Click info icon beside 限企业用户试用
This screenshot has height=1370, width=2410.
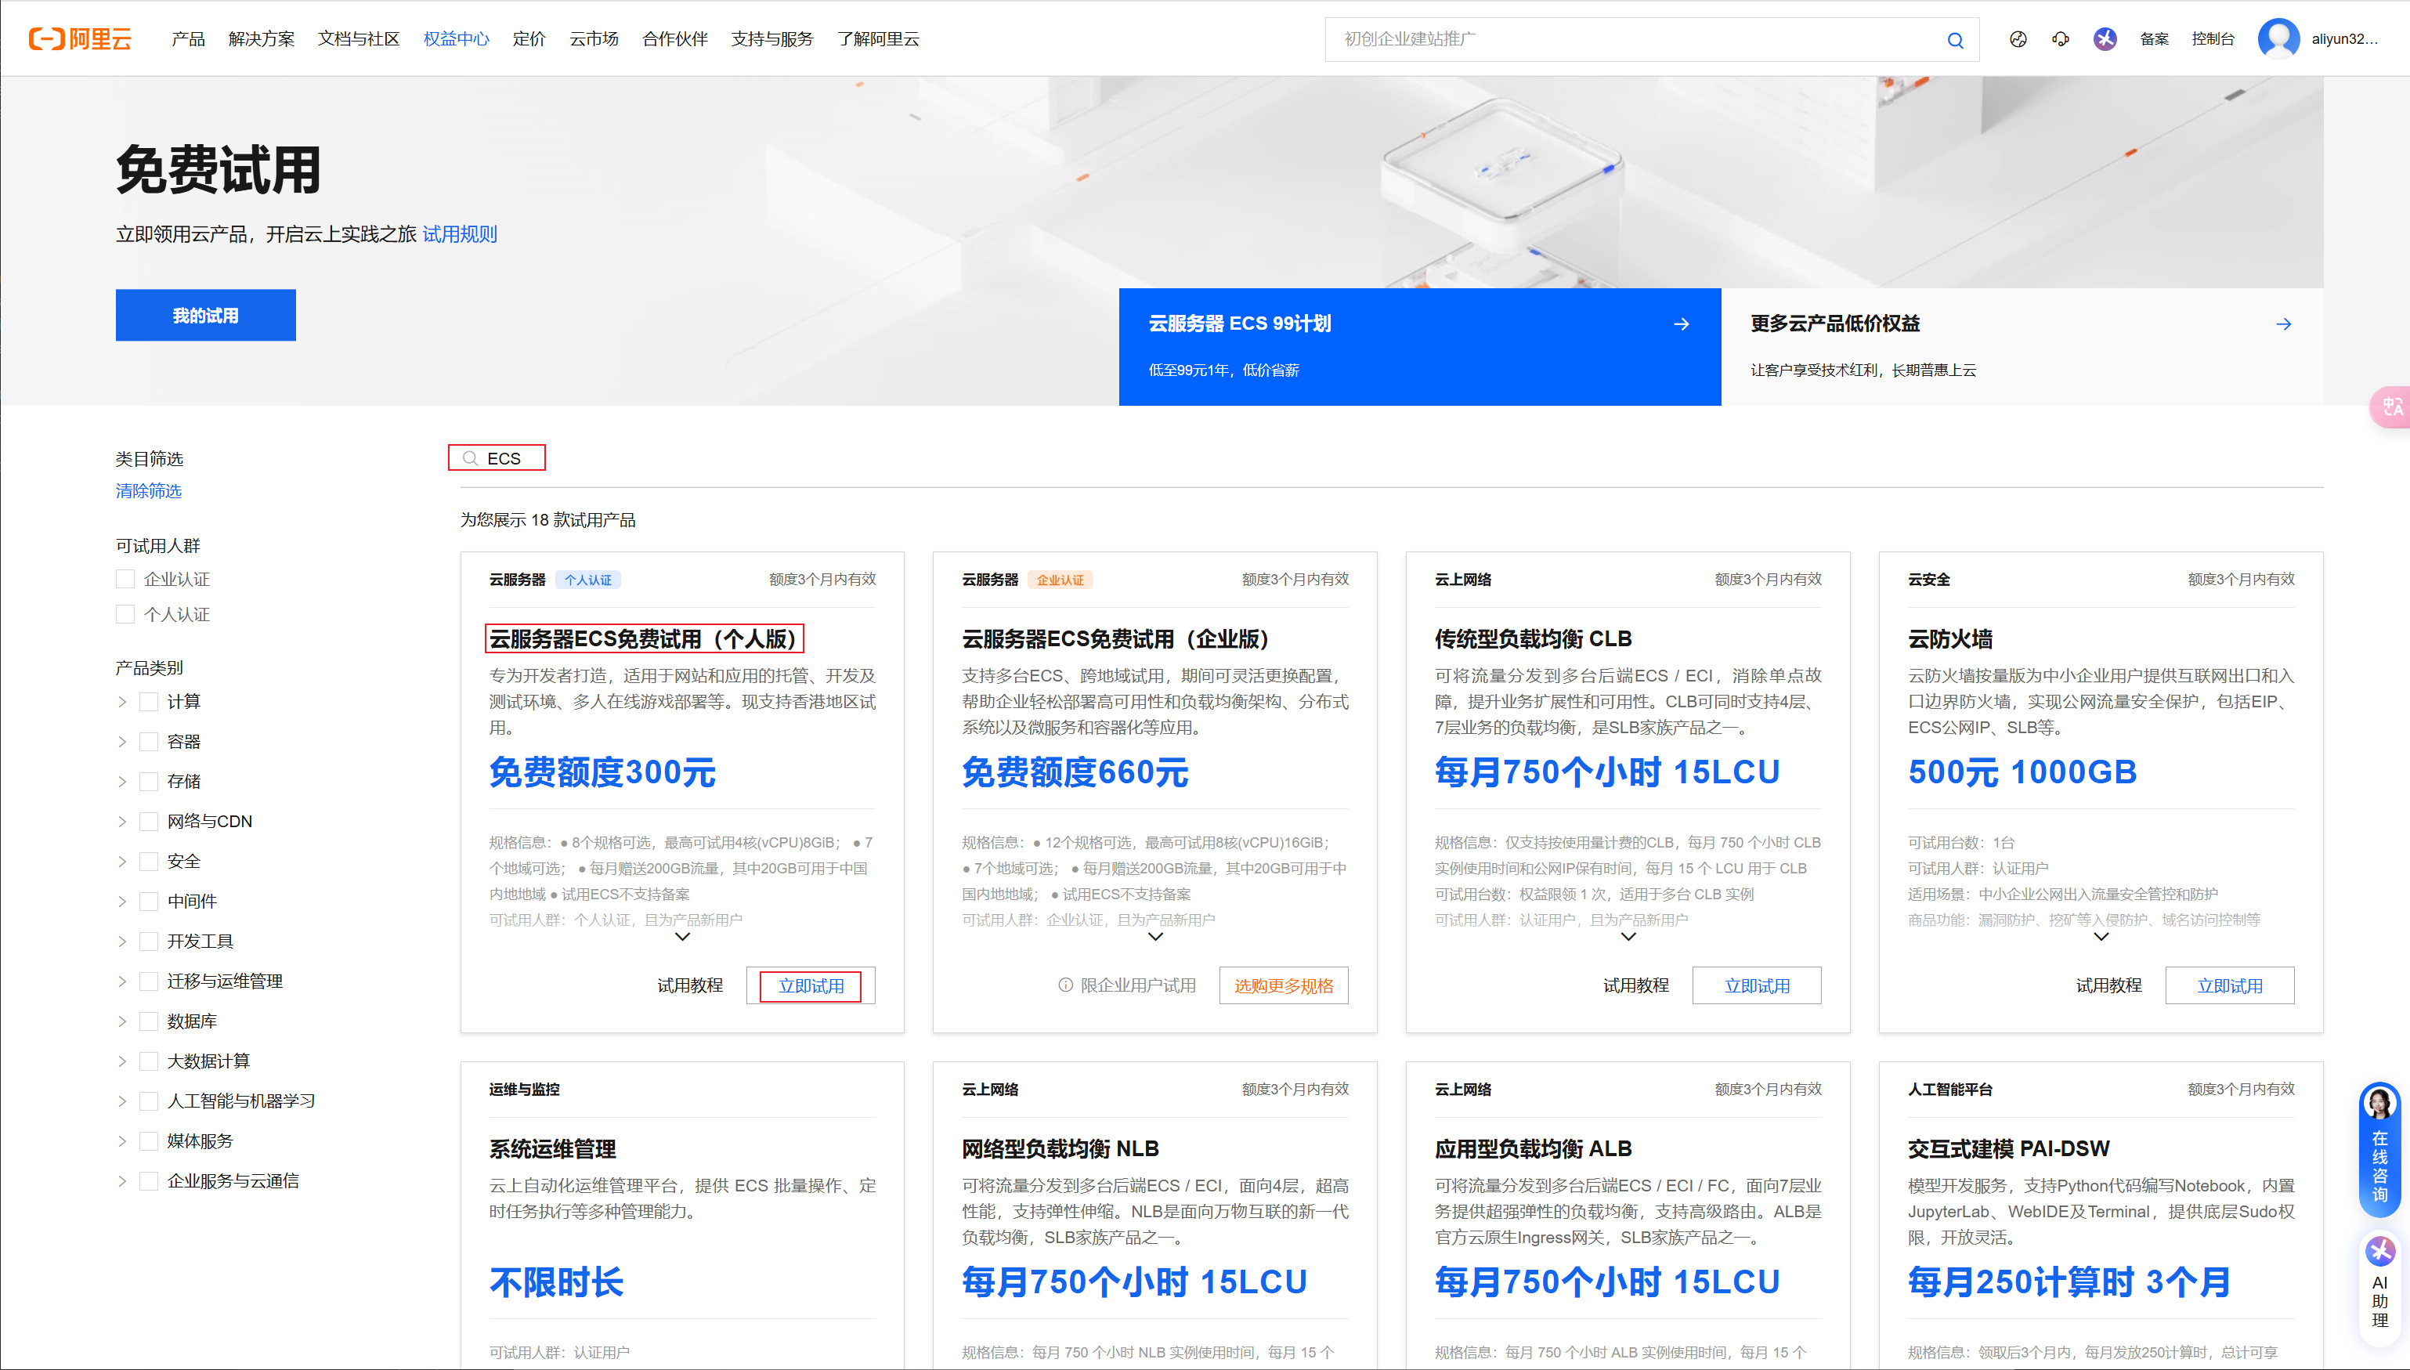[1065, 985]
